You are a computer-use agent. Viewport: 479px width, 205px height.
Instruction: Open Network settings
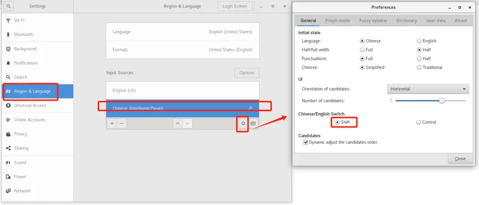pos(37,191)
